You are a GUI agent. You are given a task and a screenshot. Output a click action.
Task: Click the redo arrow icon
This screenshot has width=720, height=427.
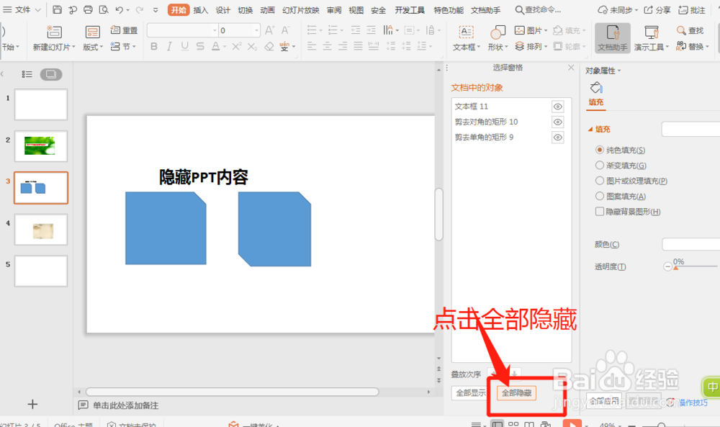click(140, 9)
